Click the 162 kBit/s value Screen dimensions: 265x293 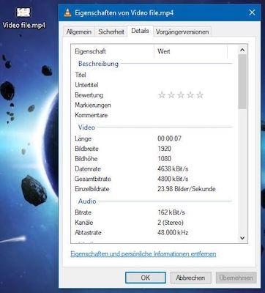click(171, 212)
